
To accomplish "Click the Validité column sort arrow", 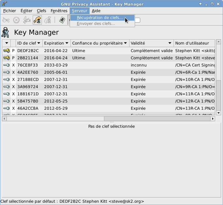I will pos(170,43).
